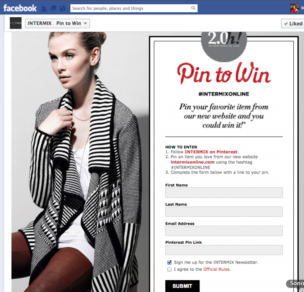Focus the First Name field

pyautogui.click(x=224, y=193)
